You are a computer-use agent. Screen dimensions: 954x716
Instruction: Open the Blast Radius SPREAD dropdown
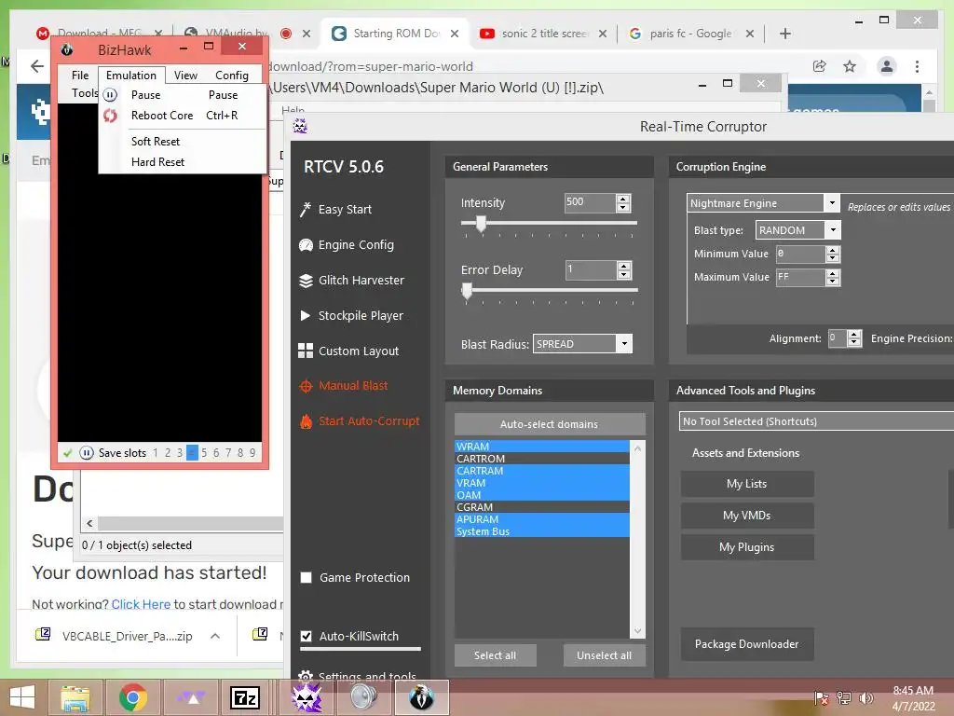point(624,344)
